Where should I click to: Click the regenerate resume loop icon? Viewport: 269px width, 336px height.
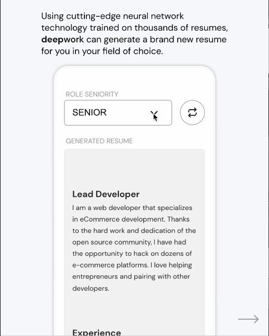point(192,113)
